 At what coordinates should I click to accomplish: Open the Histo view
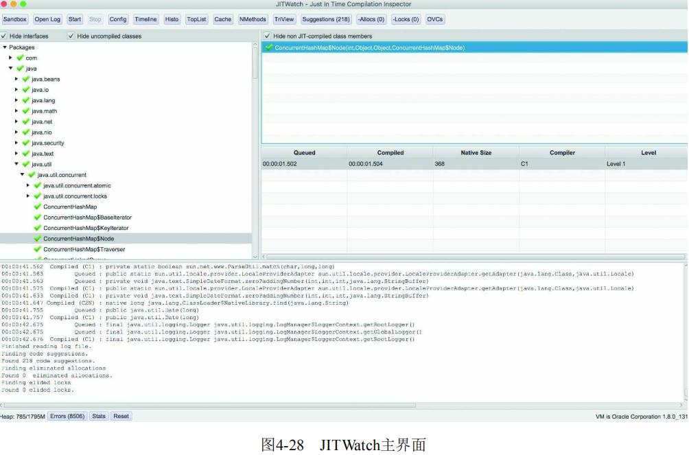172,19
